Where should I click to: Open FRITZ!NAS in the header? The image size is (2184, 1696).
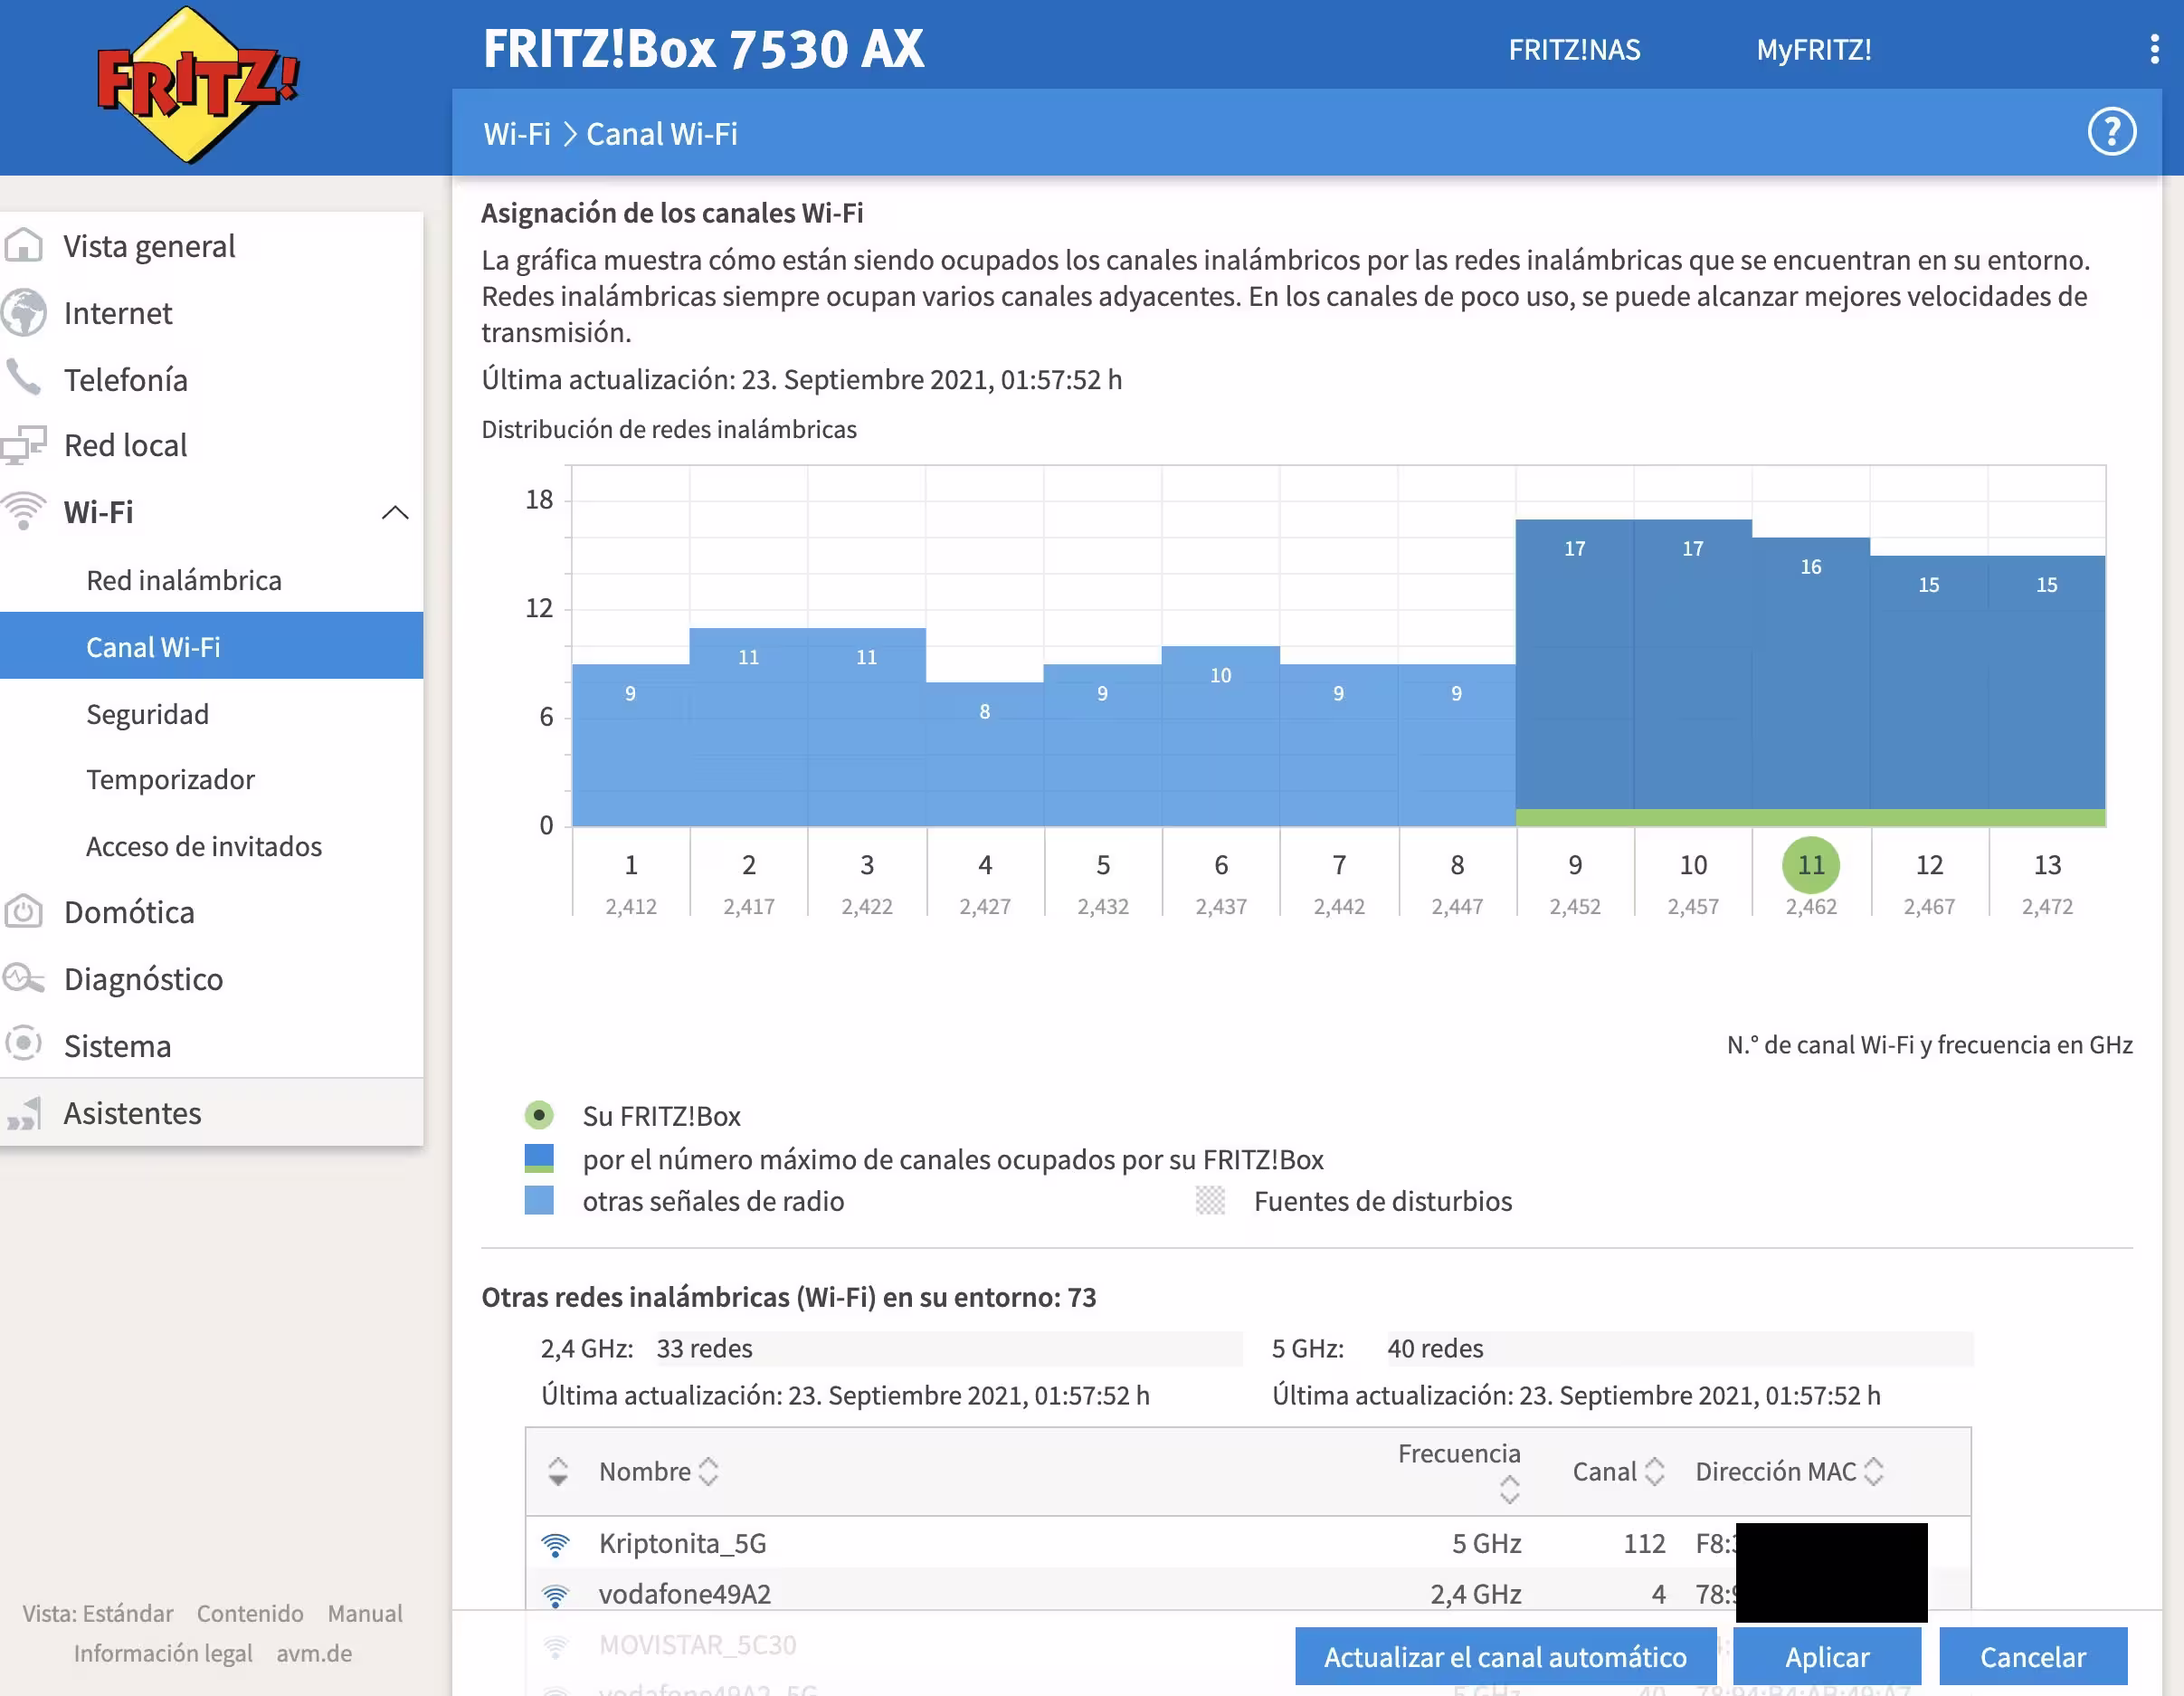(x=1574, y=50)
